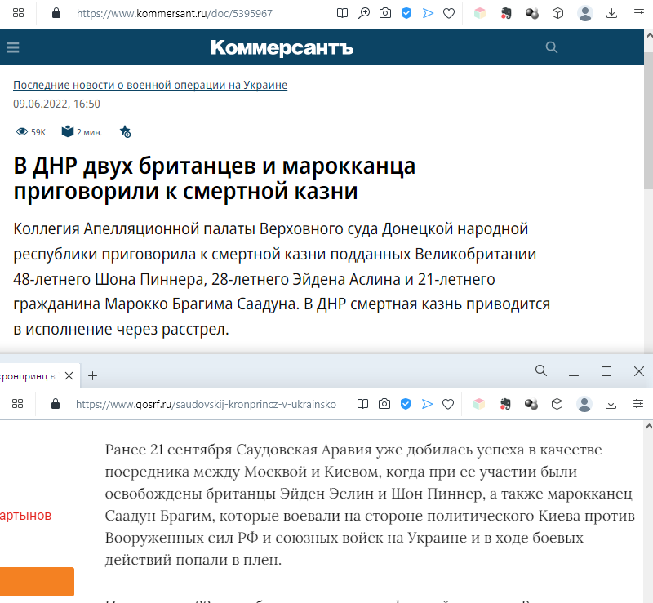Open link Последние новости о военной операции на Украине

point(150,85)
